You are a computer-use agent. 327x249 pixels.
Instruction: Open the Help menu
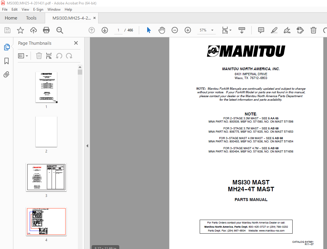68,9
